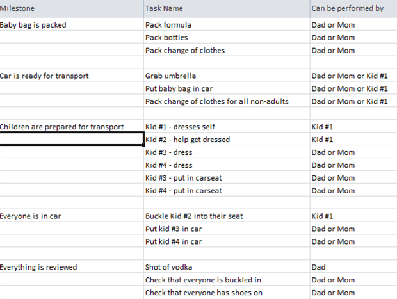Select the 'Baby bag is packed' cell
The image size is (397, 299).
(70, 25)
